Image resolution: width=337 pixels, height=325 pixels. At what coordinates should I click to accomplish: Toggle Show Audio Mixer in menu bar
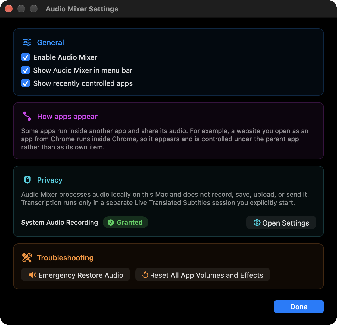[26, 70]
